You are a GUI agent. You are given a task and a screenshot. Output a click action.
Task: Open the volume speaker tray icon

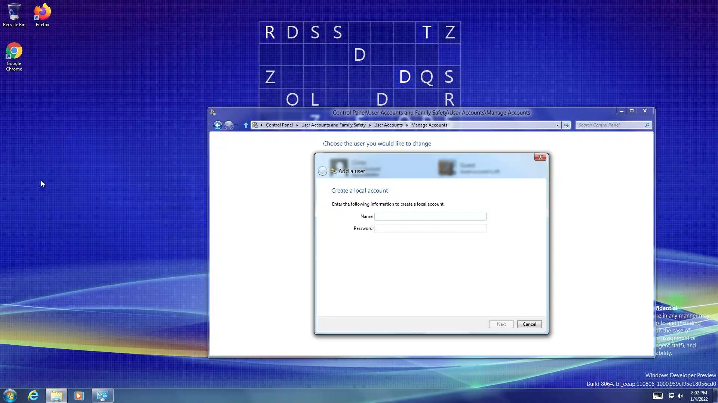pos(680,396)
